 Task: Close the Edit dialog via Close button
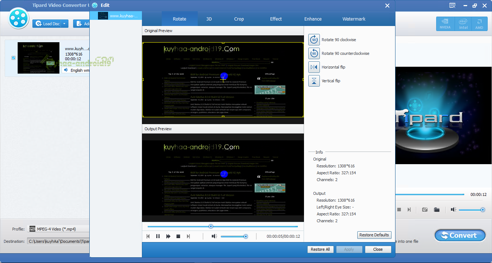(378, 249)
